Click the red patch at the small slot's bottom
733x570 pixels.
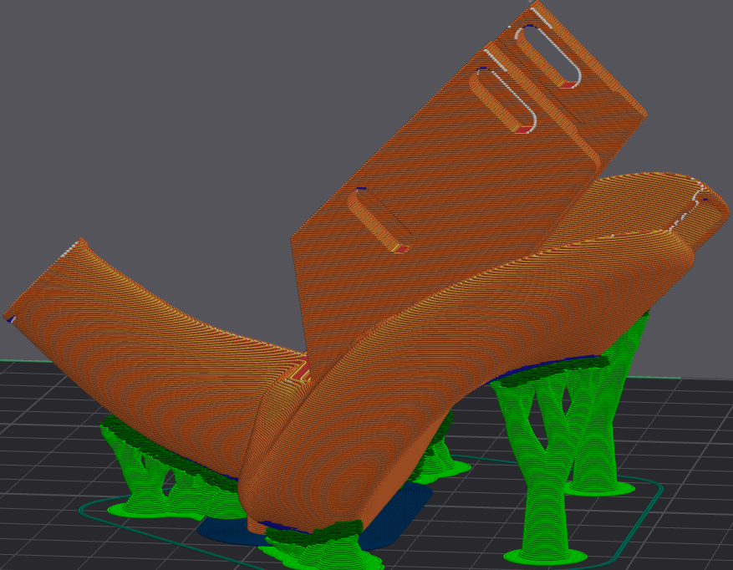coord(402,247)
